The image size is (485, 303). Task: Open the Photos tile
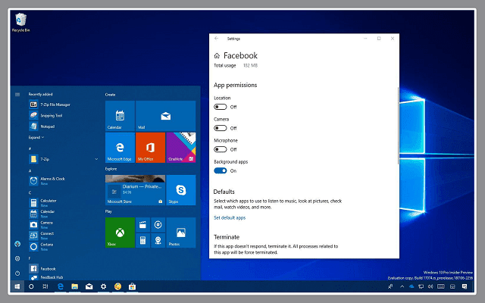pos(181,232)
